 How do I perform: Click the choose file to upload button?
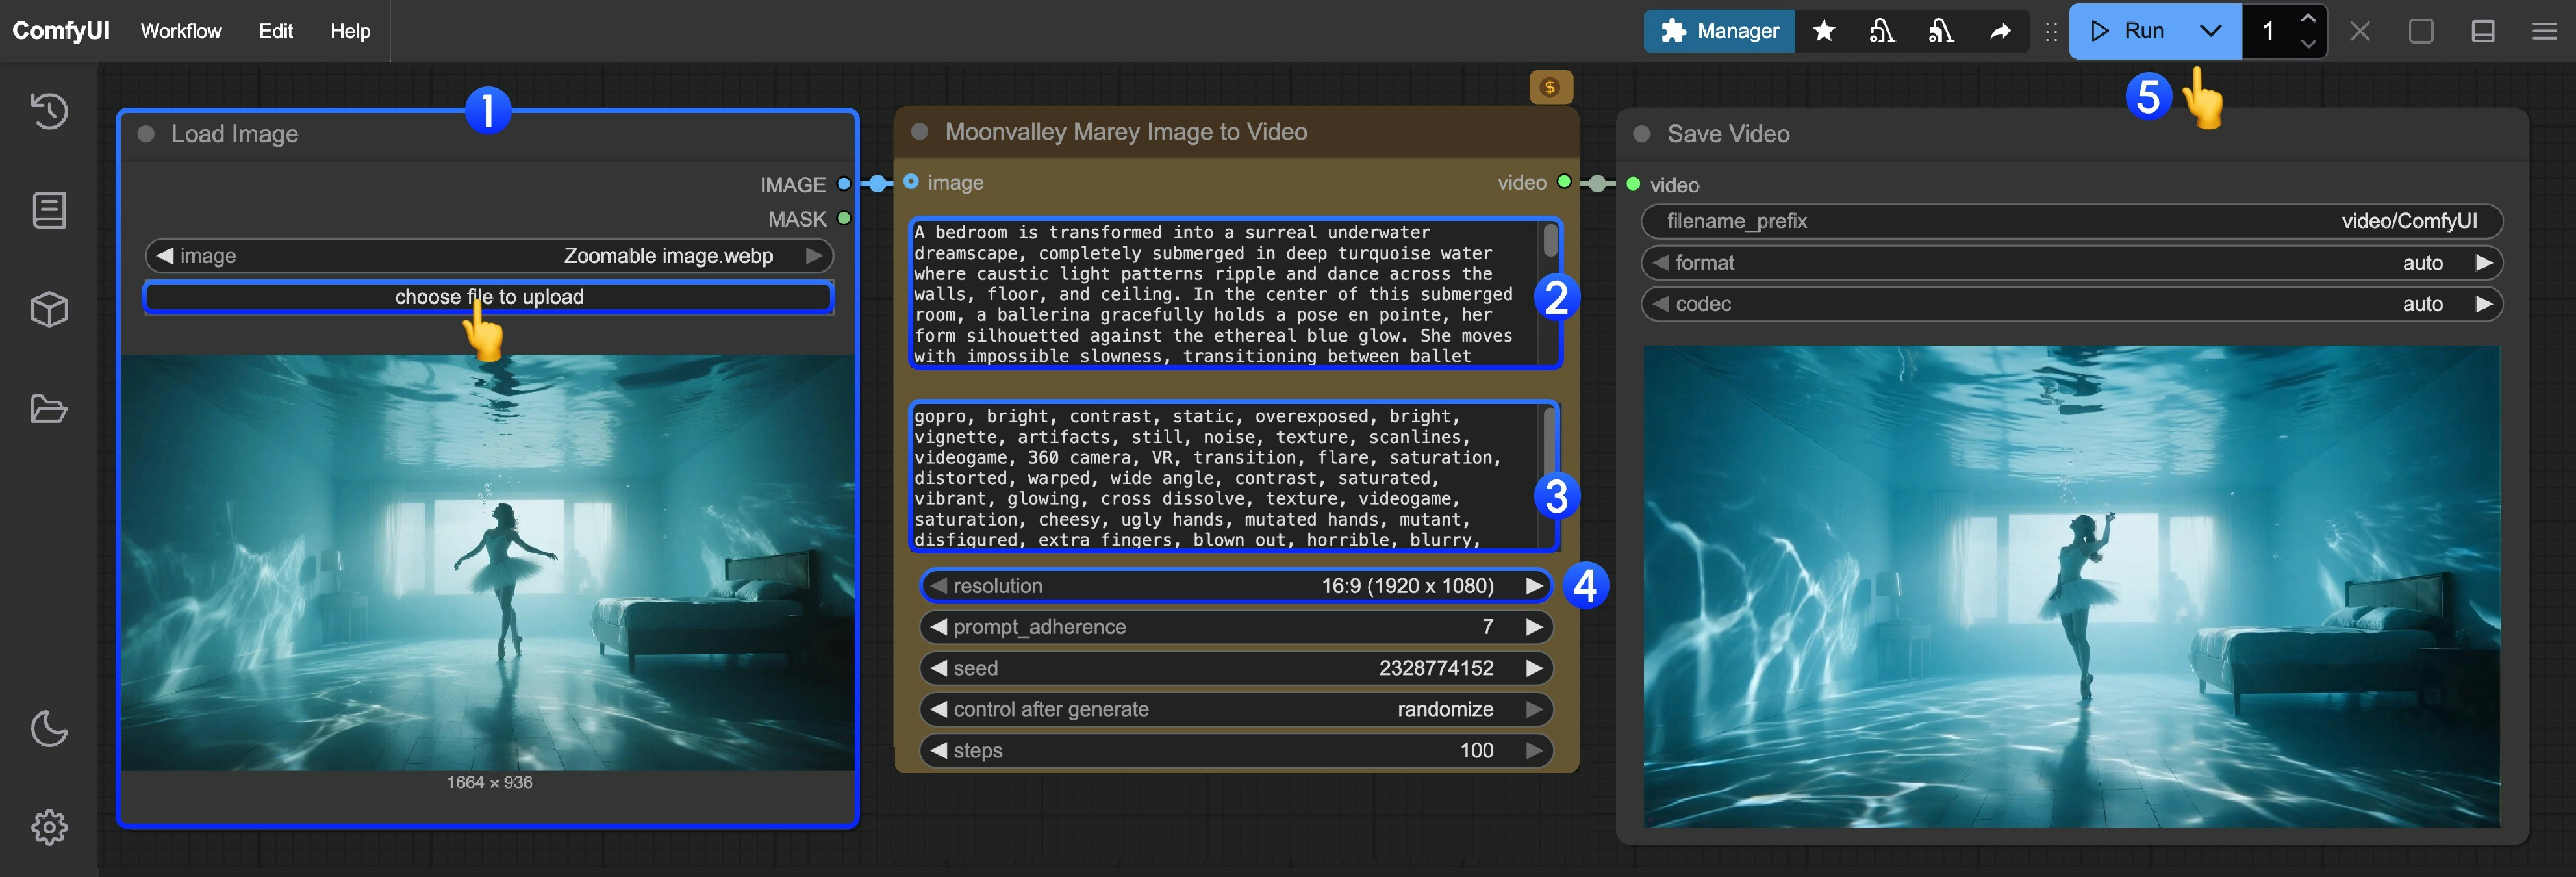pyautogui.click(x=489, y=296)
